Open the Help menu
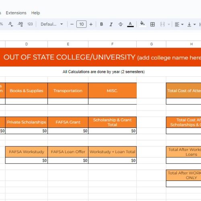201x201 pixels. click(x=36, y=13)
